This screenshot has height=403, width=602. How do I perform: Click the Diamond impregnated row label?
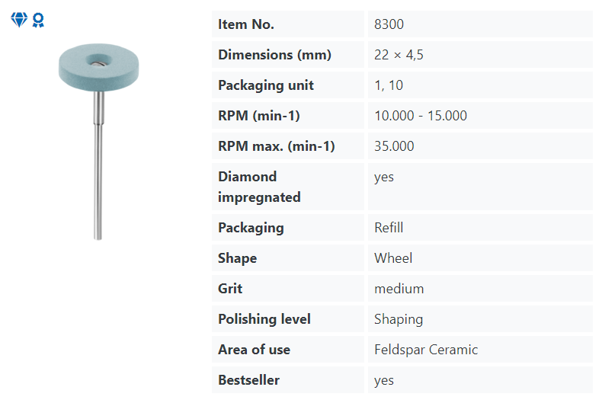[259, 187]
